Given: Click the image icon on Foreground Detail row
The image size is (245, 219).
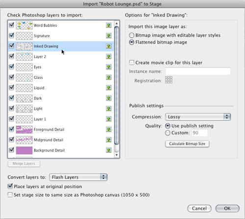Looking at the screenshot, I should click(x=109, y=129).
